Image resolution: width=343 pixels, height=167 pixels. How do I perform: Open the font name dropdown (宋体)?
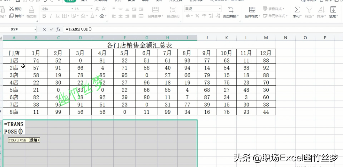click(x=72, y=9)
